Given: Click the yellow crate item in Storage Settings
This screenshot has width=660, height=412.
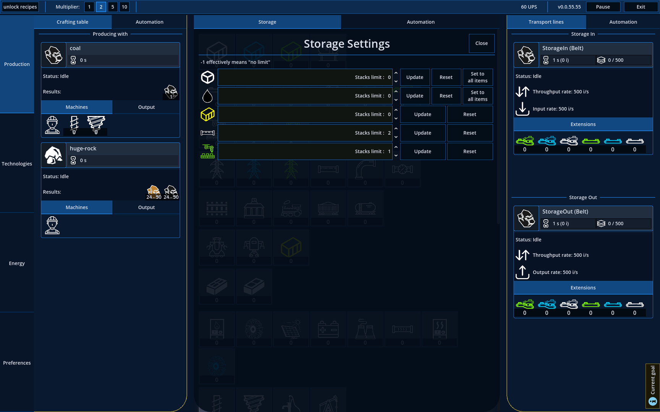Looking at the screenshot, I should click(x=207, y=114).
